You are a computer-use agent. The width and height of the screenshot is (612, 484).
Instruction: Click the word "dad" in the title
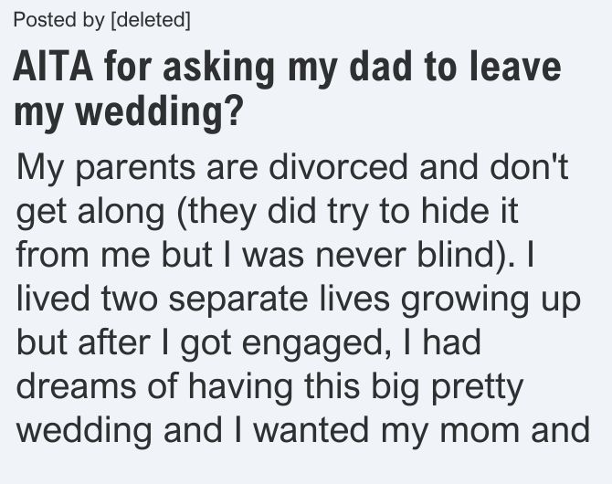(x=381, y=67)
